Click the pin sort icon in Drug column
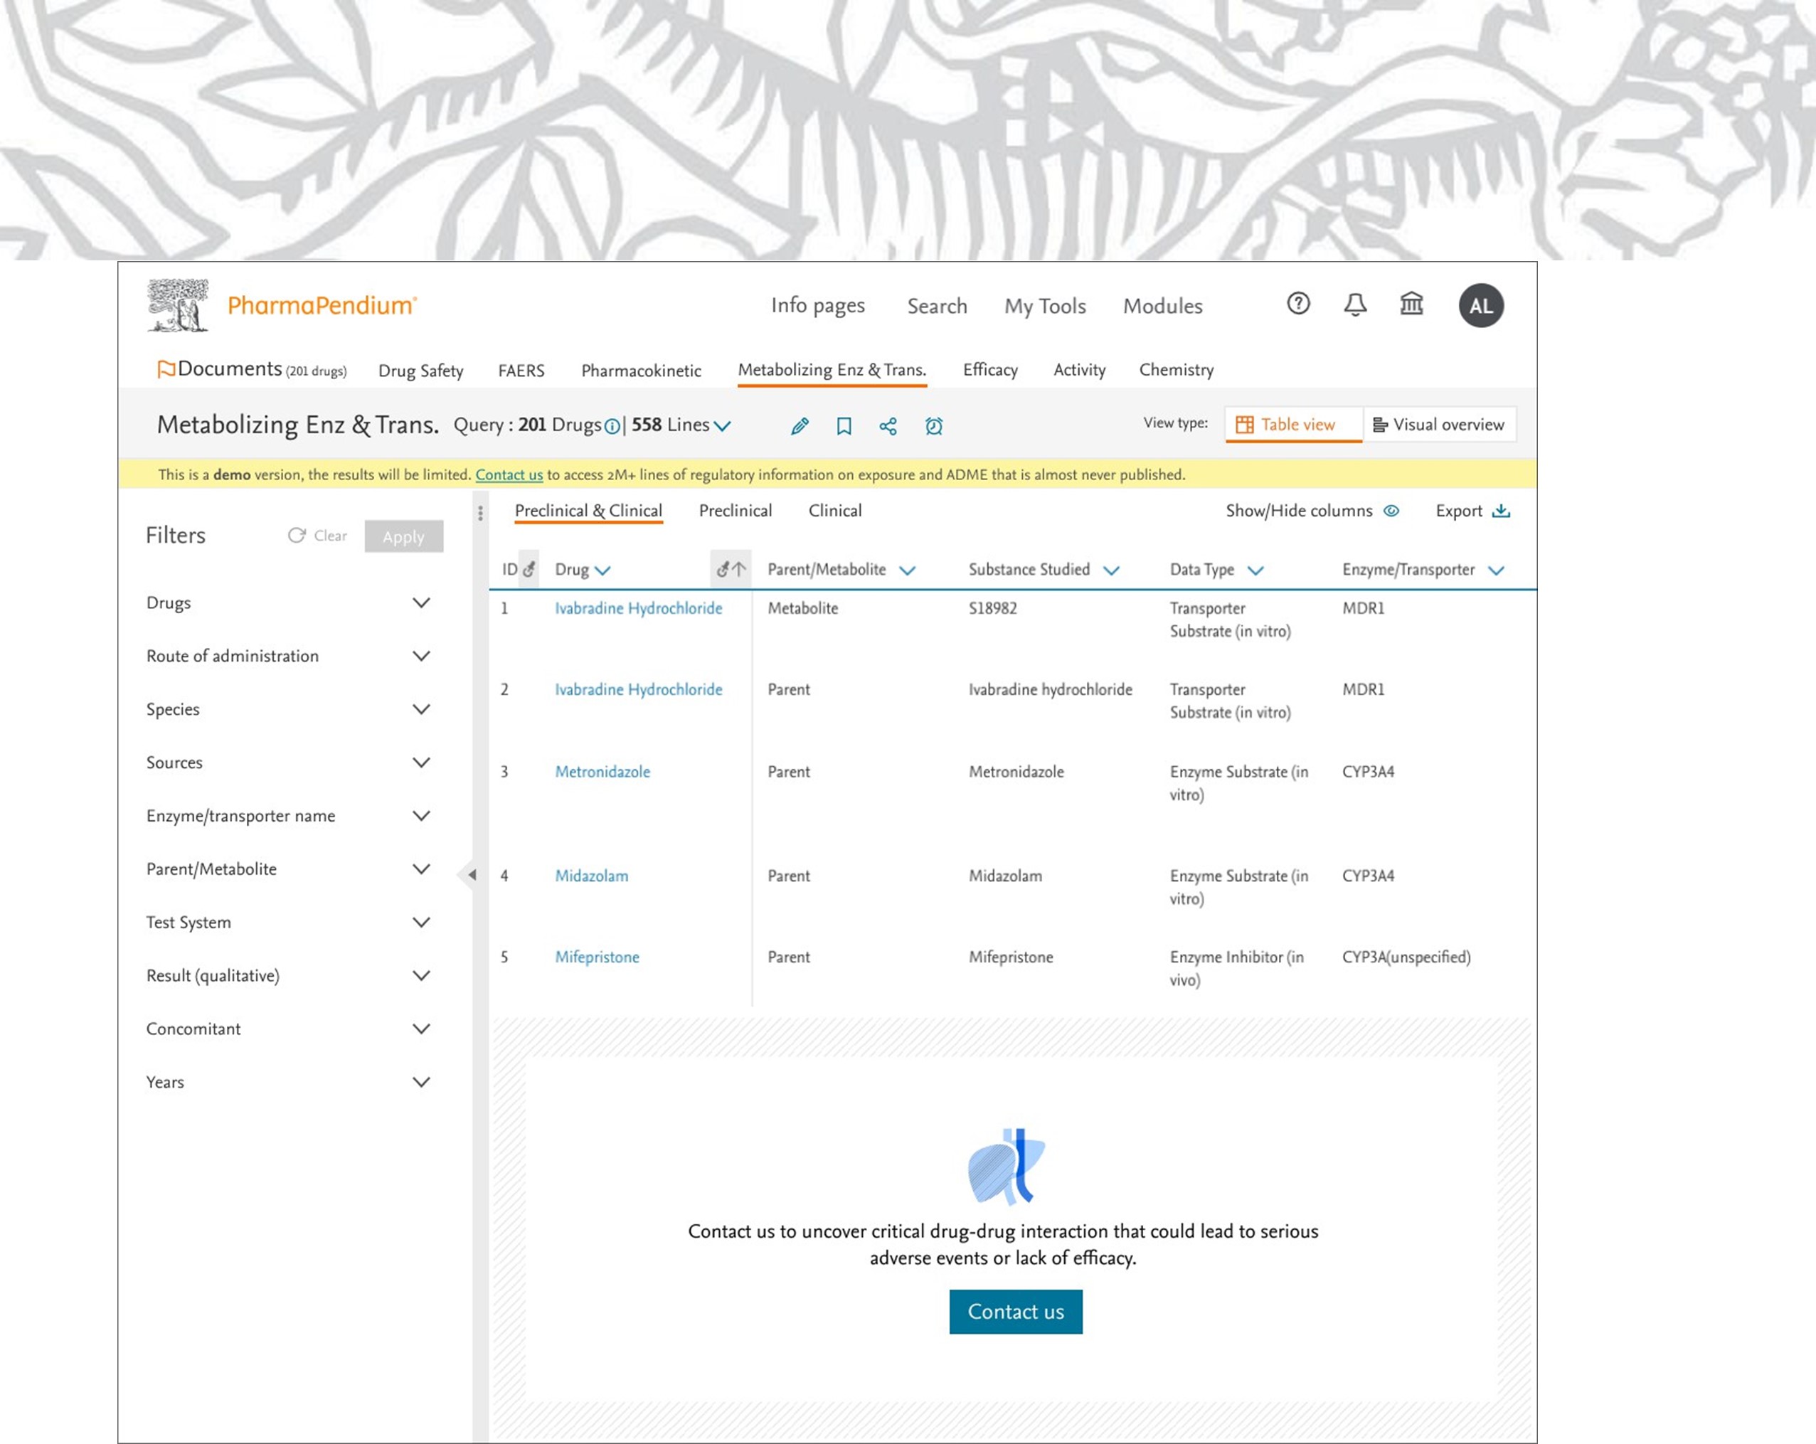The image size is (1816, 1444). pos(731,570)
